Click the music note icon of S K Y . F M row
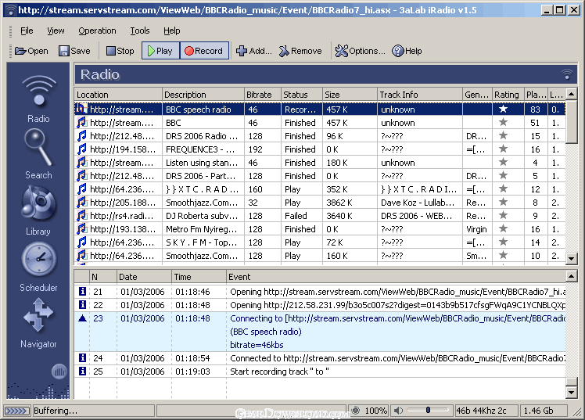The image size is (585, 420). [x=81, y=242]
